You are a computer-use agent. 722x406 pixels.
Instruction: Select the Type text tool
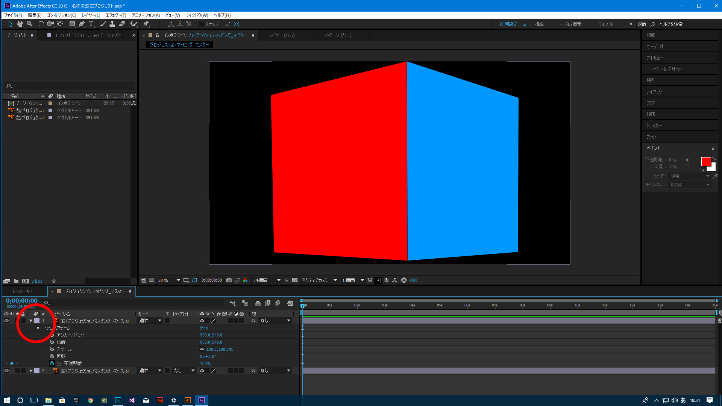91,24
